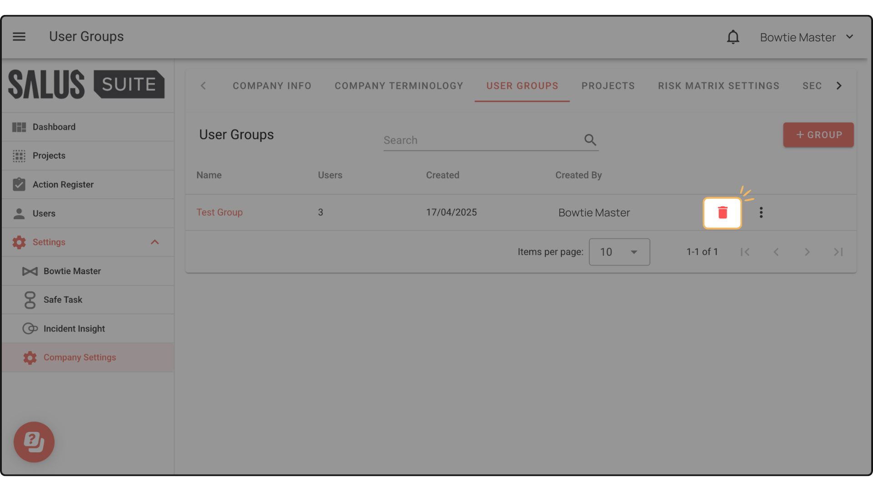The width and height of the screenshot is (873, 491).
Task: Click the search magnifier icon
Action: click(x=590, y=140)
